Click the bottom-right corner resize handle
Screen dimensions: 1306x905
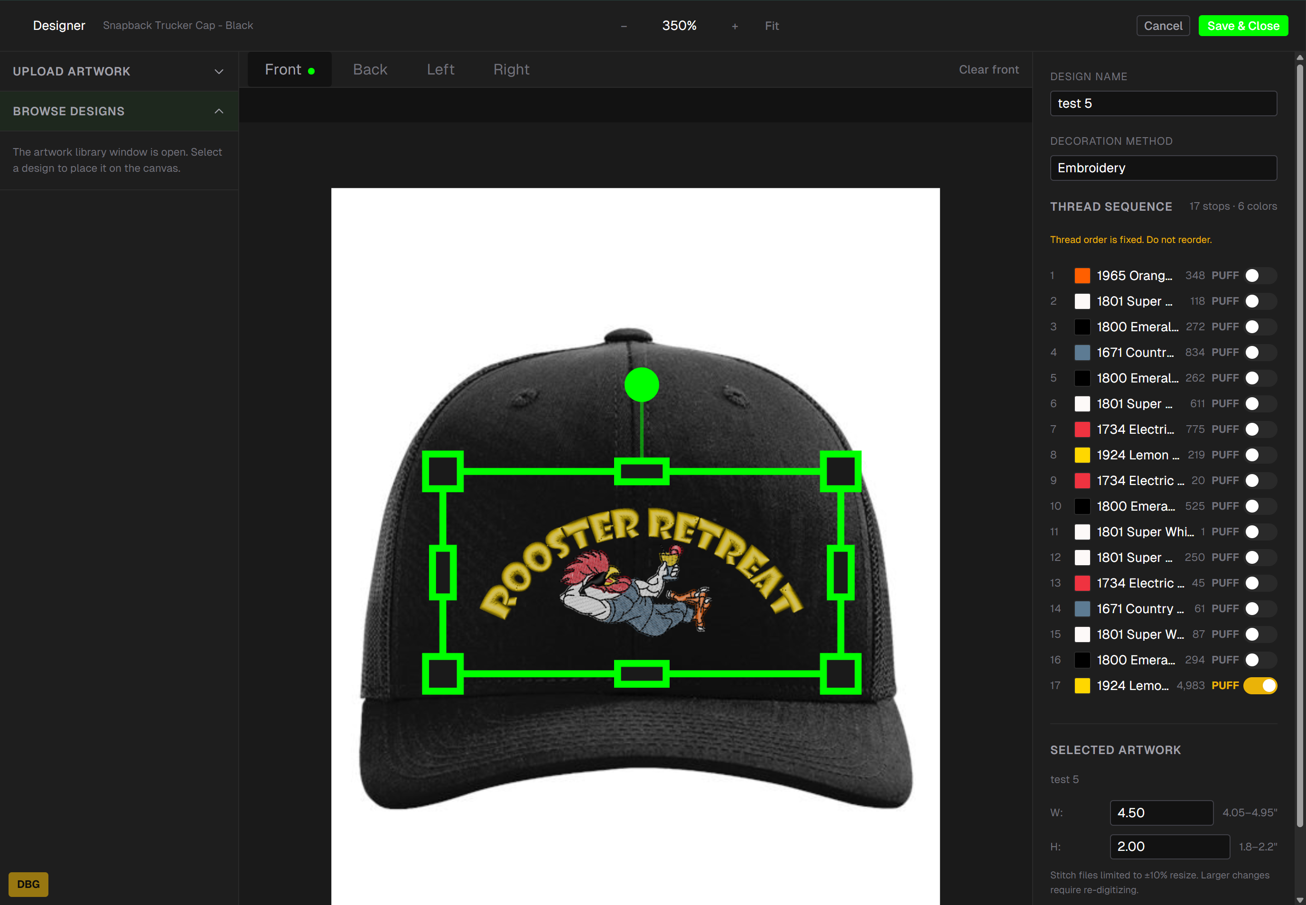click(x=840, y=673)
